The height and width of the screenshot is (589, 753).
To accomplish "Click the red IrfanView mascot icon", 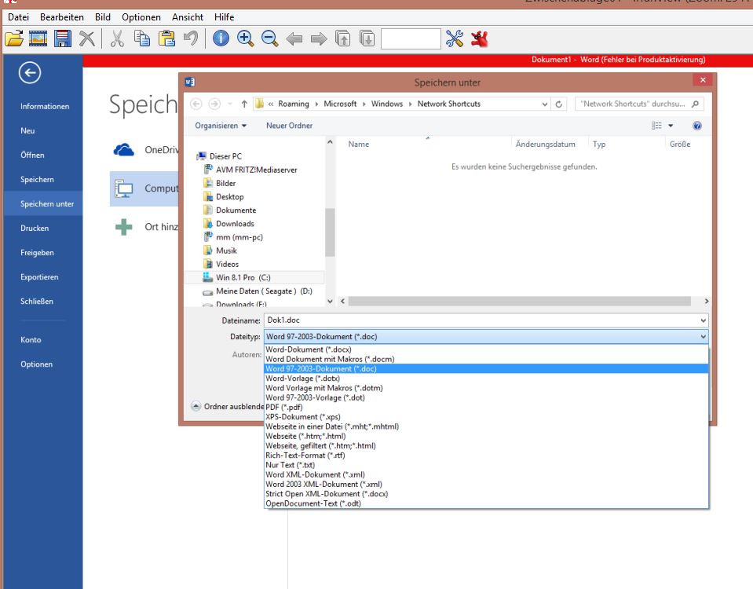I will click(480, 38).
